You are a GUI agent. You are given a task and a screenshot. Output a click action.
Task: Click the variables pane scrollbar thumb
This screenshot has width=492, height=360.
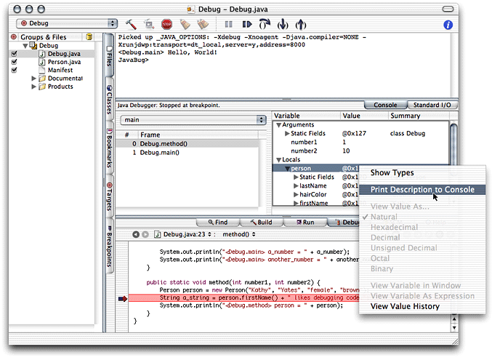pos(453,143)
